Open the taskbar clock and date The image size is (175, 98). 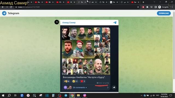[164, 96]
